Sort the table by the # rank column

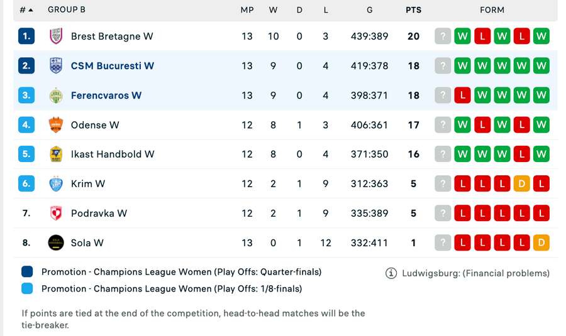click(x=26, y=10)
